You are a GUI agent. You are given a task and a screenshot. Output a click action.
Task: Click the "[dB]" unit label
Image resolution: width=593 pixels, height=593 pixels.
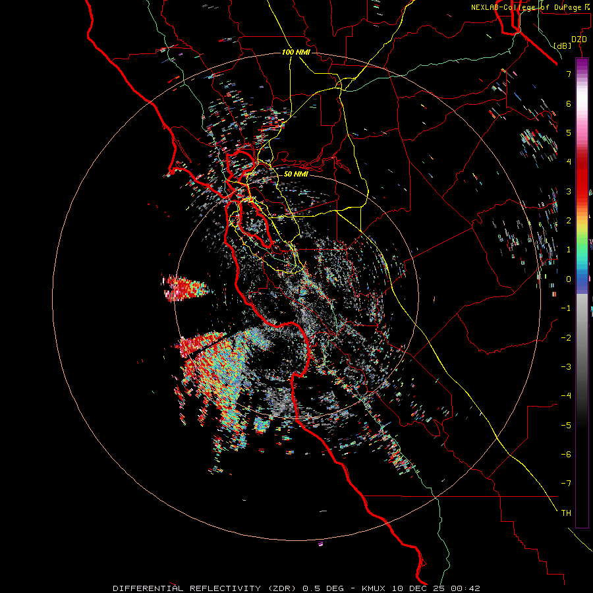tap(562, 45)
